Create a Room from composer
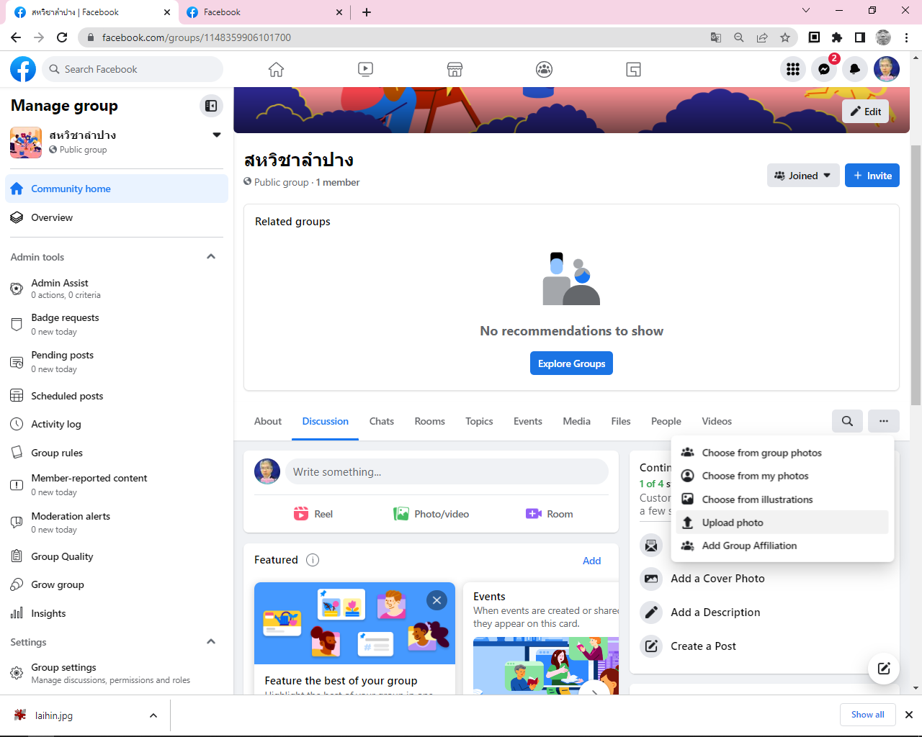The height and width of the screenshot is (737, 922). [x=549, y=514]
